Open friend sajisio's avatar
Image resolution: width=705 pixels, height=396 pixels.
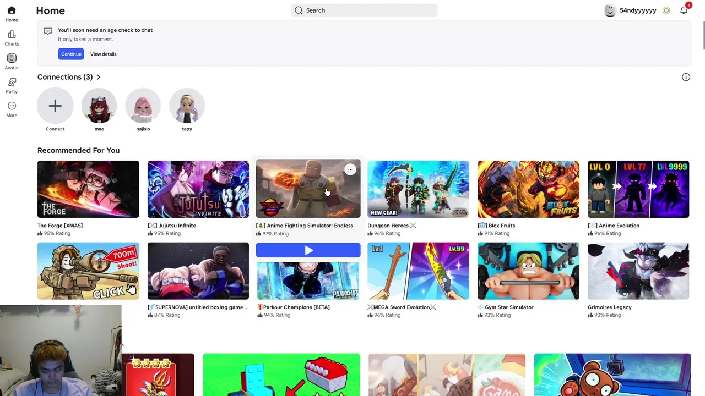click(143, 106)
